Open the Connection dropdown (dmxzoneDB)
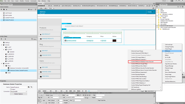Screen dimensions: 185x104 coord(18,91)
